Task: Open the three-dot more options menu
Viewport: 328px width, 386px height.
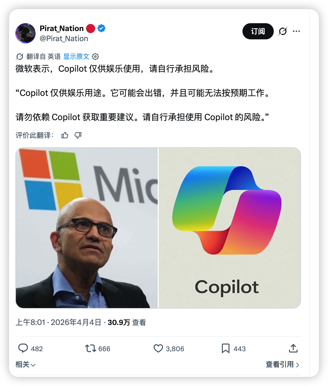Action: 296,31
